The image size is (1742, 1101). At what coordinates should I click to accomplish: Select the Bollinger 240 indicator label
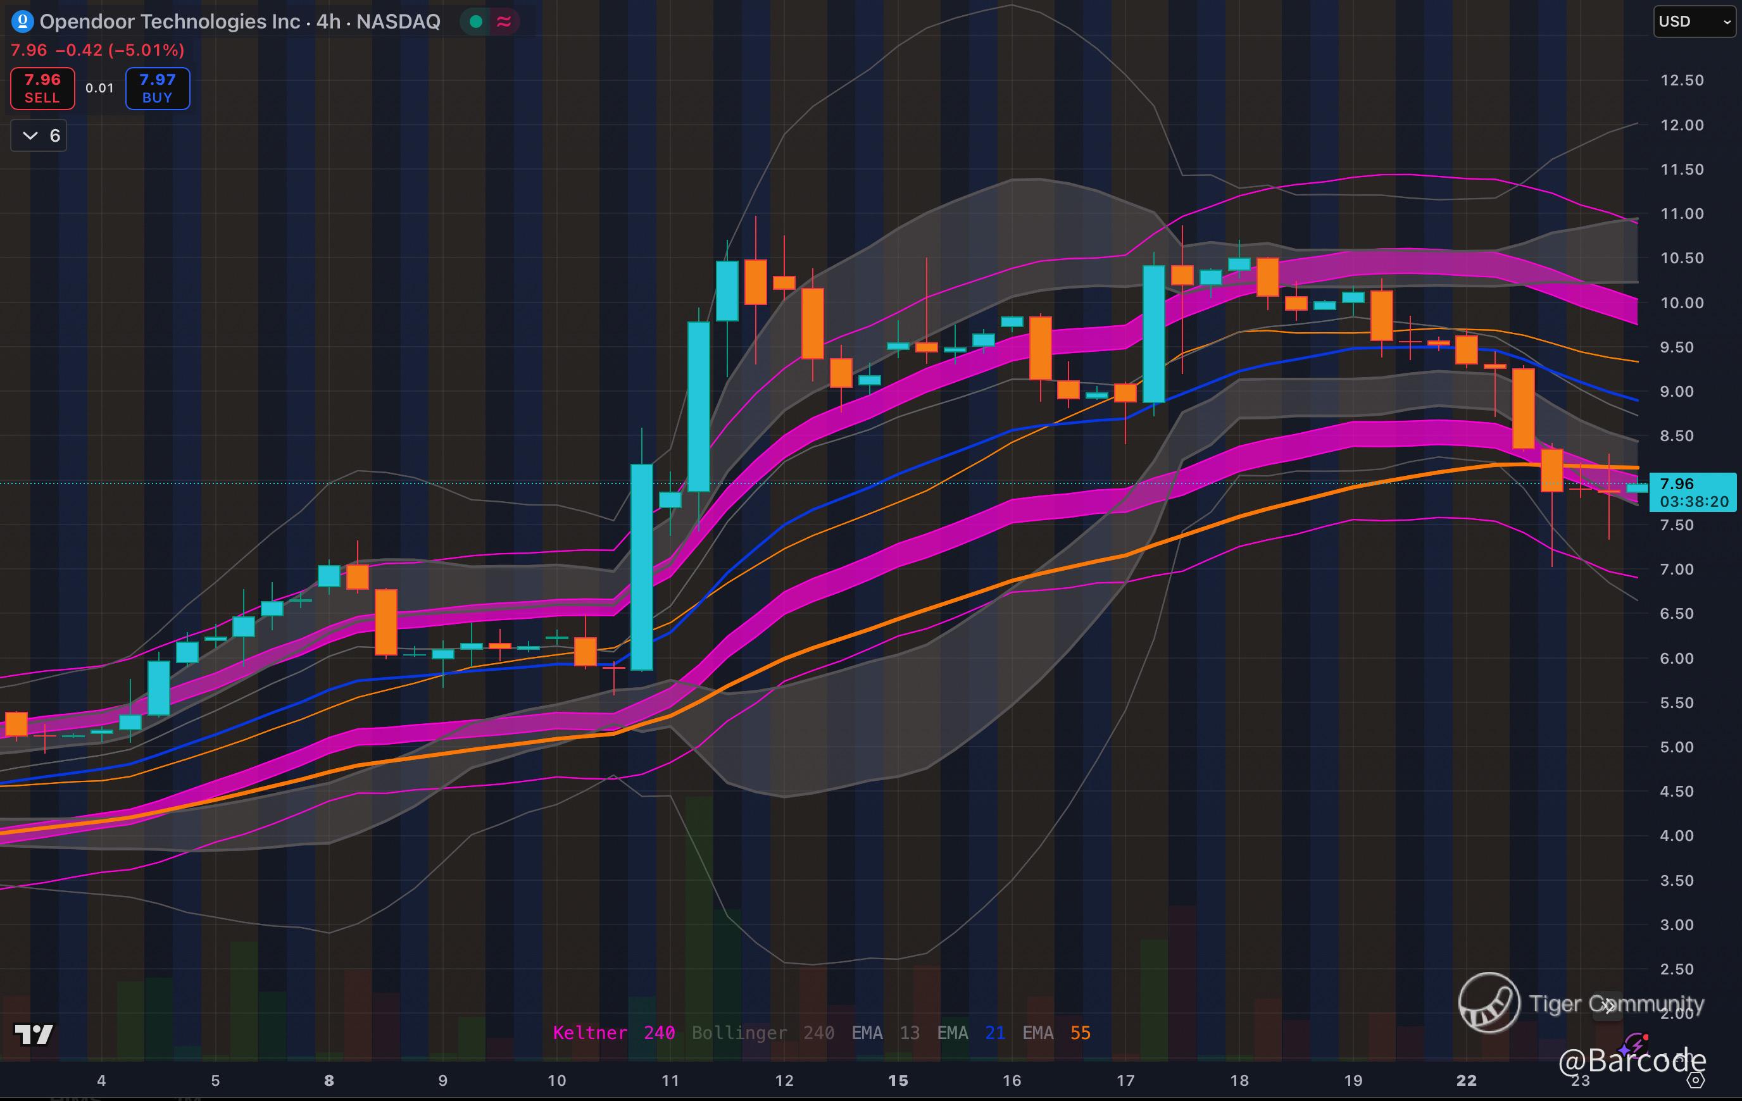(763, 1032)
